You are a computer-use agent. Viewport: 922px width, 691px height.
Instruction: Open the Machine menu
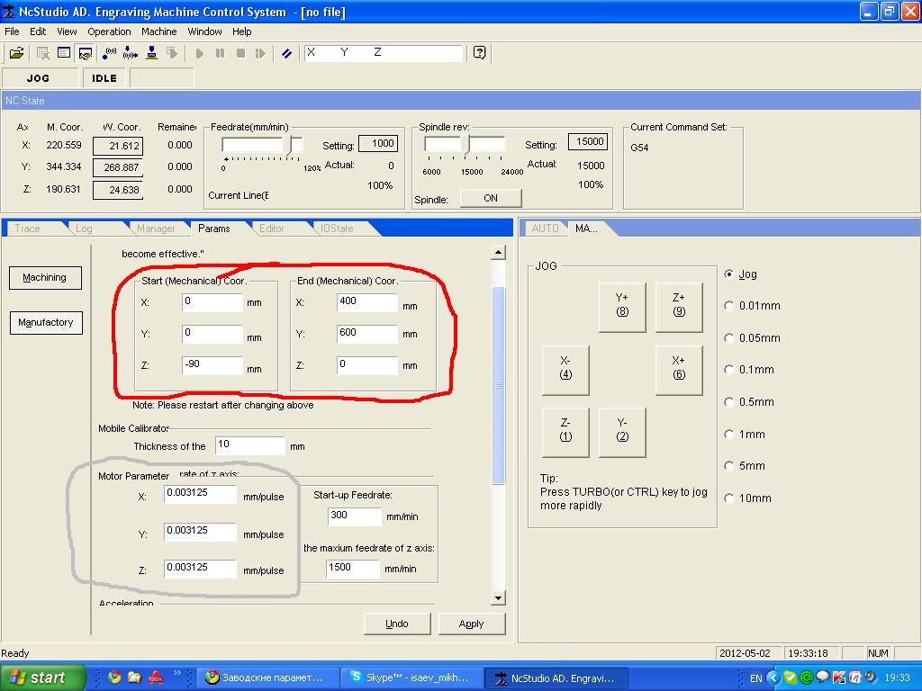click(158, 31)
